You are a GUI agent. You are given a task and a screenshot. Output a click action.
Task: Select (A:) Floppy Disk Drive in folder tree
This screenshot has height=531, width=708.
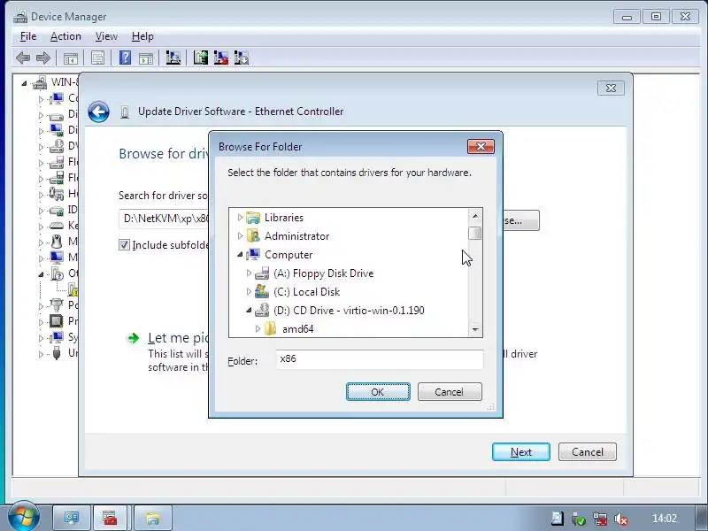(x=323, y=273)
